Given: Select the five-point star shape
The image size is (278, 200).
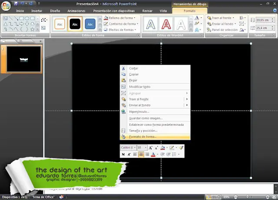Looking at the screenshot, I should (x=32, y=29).
